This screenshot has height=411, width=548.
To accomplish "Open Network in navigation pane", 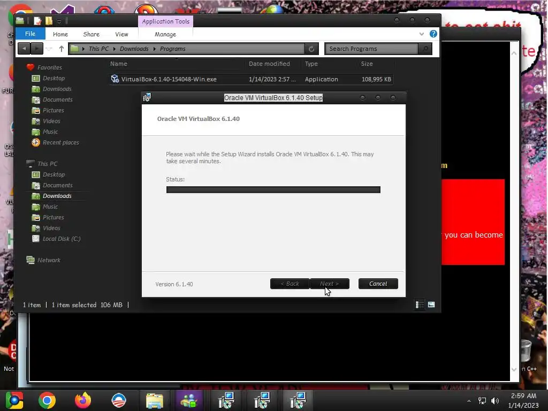I will click(x=49, y=260).
